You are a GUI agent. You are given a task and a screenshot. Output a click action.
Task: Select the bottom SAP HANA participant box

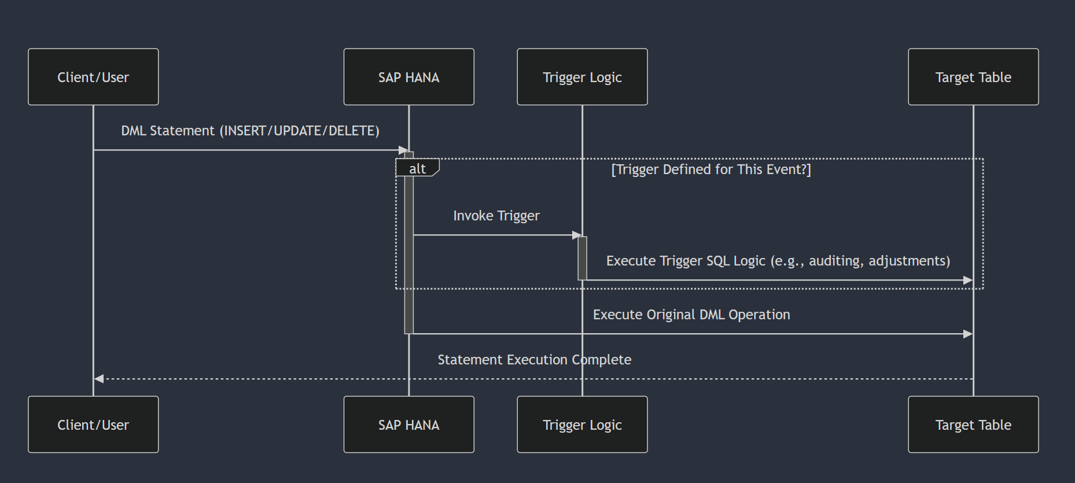pyautogui.click(x=408, y=425)
